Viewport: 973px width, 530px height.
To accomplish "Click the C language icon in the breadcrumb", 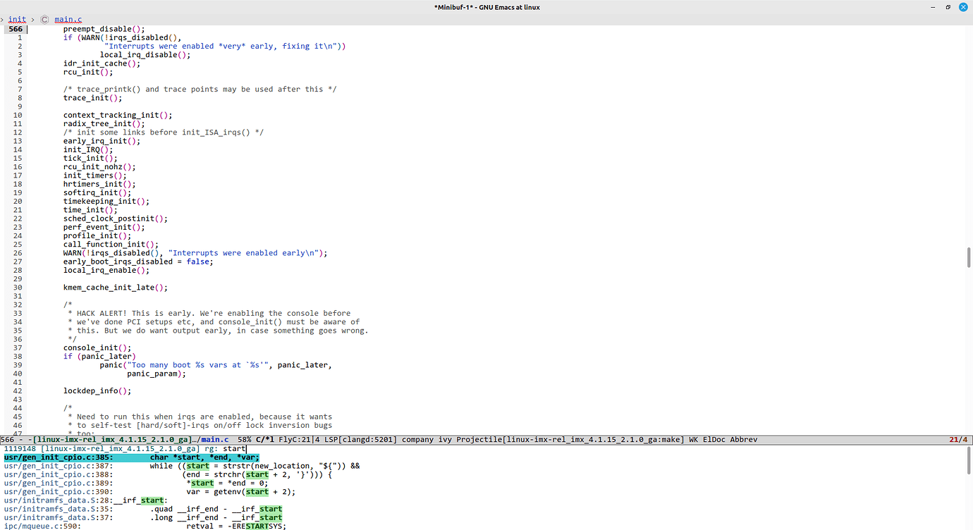I will [x=44, y=19].
